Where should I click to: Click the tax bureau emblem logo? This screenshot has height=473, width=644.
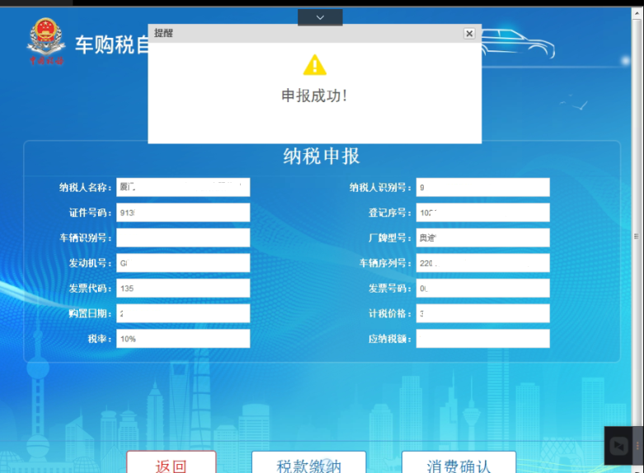[46, 41]
